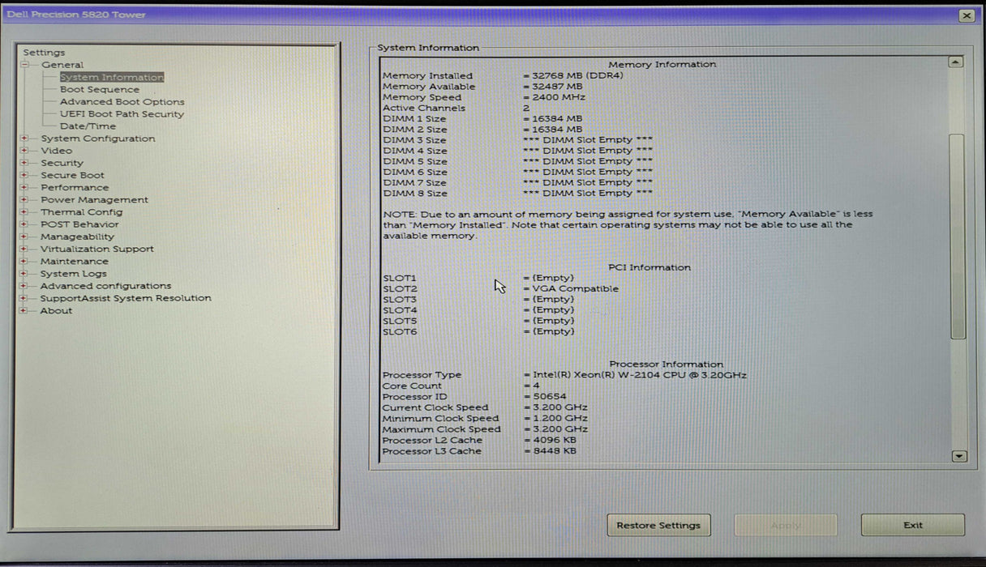Expand Power Management settings
The image size is (986, 567).
click(x=25, y=199)
